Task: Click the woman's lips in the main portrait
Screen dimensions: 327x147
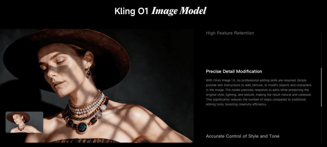Action: point(58,84)
